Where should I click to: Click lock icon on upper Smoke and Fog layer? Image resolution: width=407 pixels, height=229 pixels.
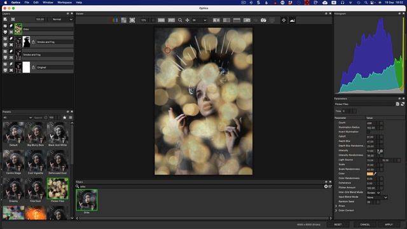click(x=33, y=42)
